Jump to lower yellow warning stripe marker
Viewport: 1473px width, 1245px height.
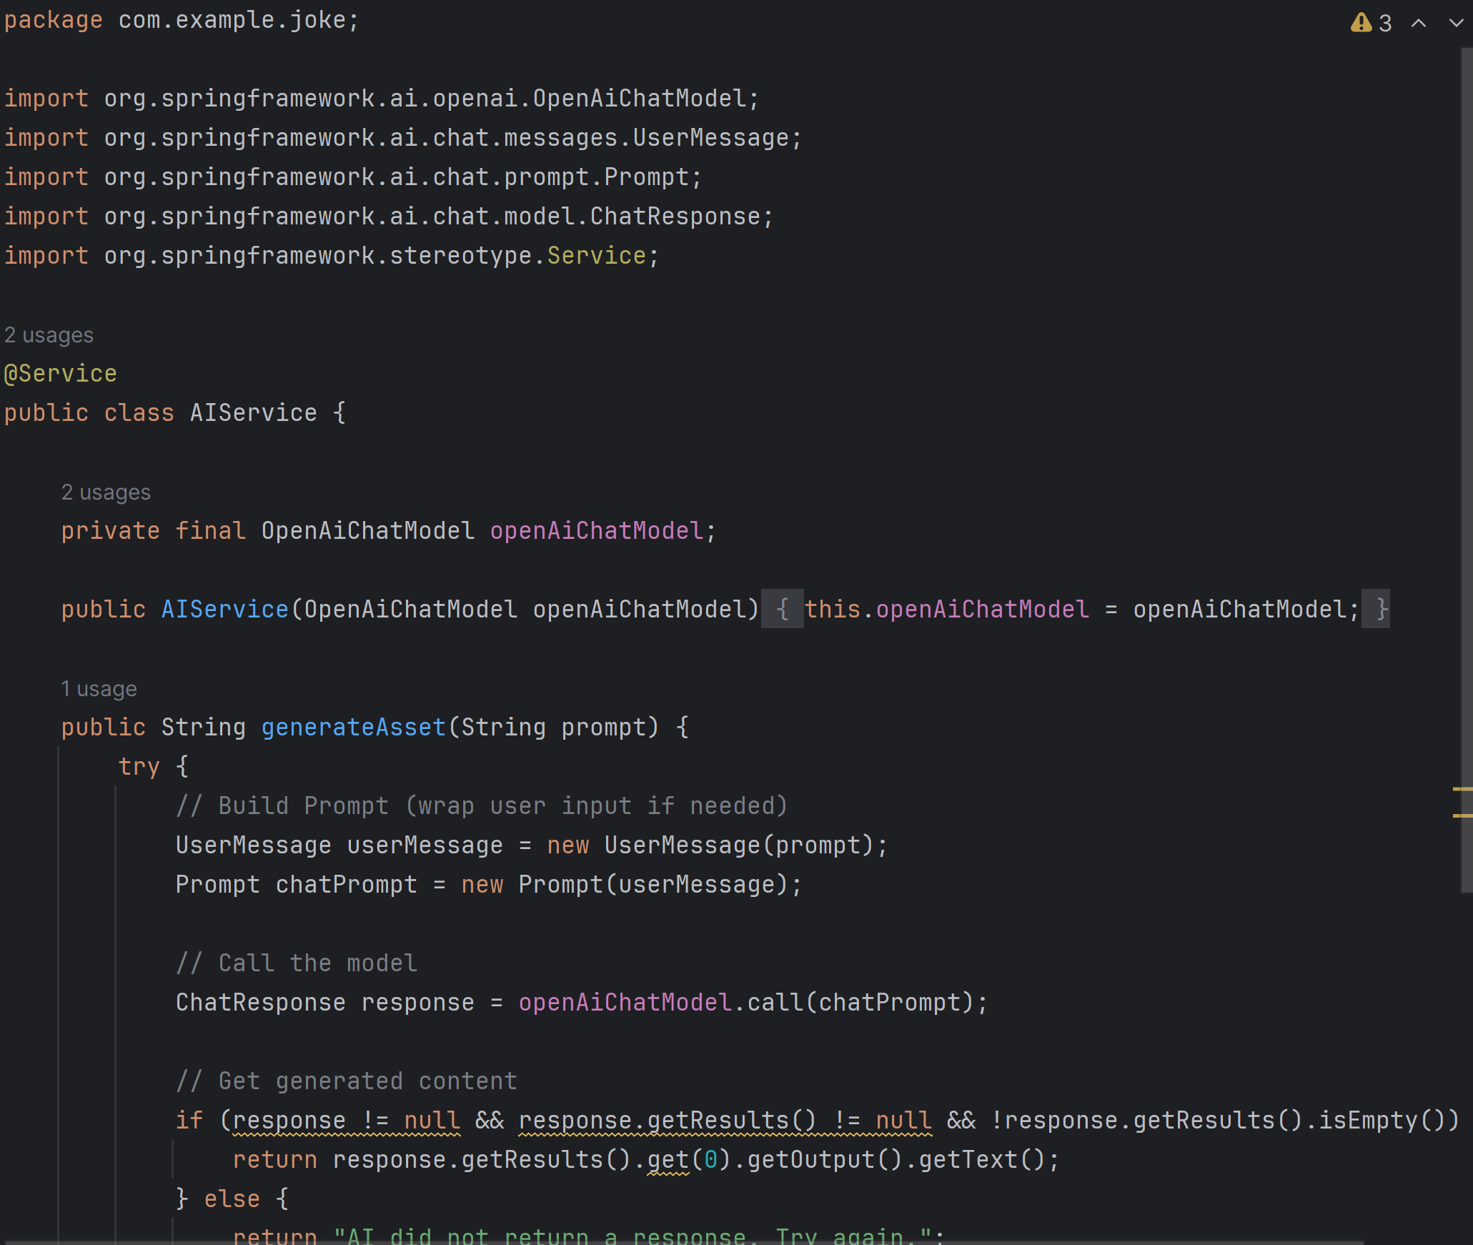point(1462,815)
